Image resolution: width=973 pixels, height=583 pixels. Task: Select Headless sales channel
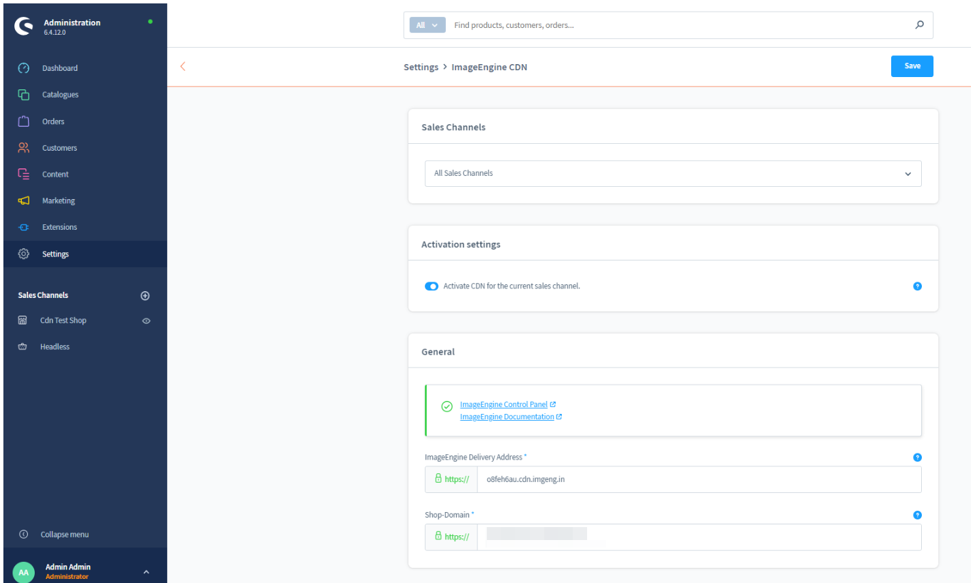coord(55,347)
